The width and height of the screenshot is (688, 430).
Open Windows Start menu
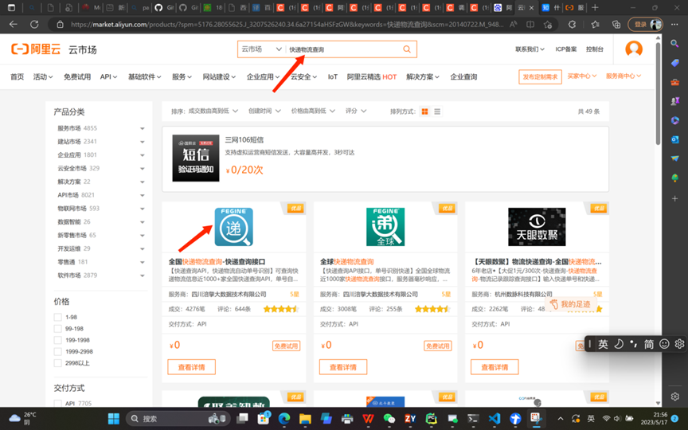[114, 419]
